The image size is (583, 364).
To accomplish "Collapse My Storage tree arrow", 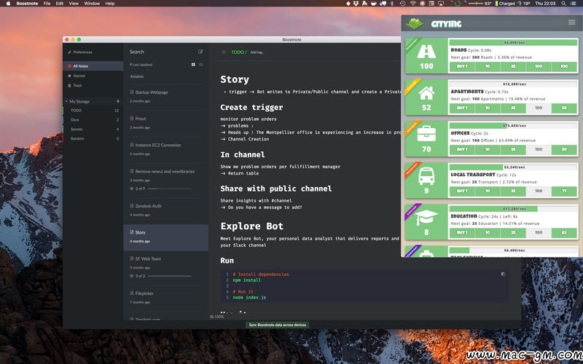I will coord(66,101).
